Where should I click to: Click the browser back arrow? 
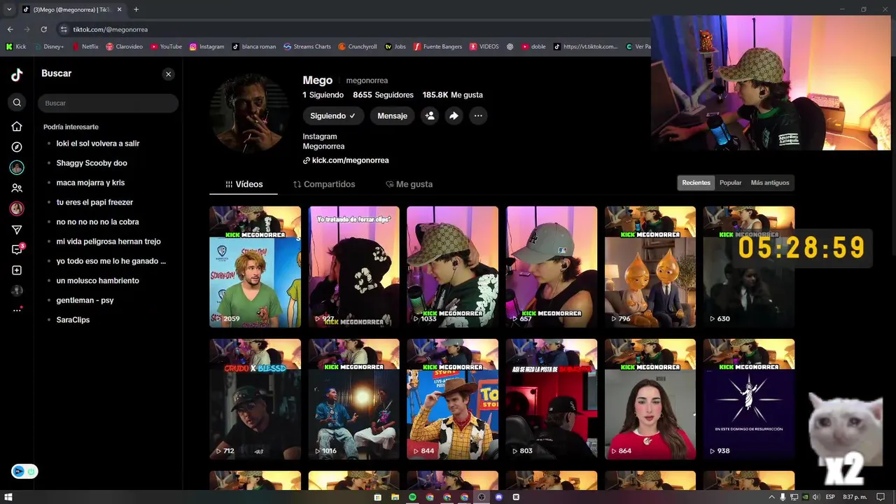point(10,29)
